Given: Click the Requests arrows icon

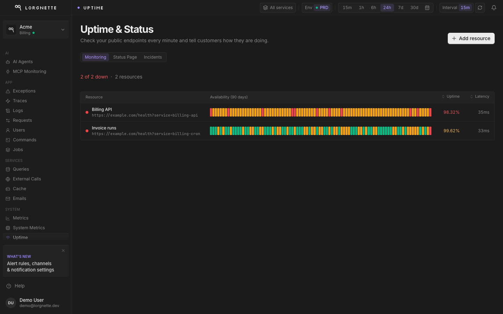Looking at the screenshot, I should point(8,120).
